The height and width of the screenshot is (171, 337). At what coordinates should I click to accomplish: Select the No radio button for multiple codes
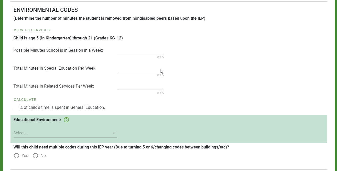35,156
